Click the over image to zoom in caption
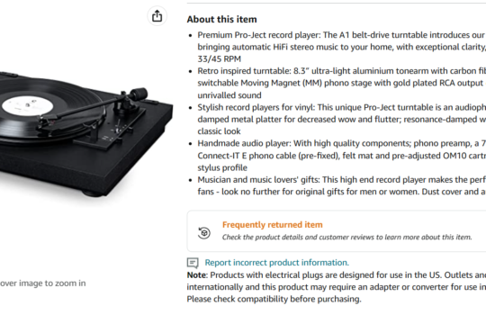Screen dimensions: 486x333 (x=43, y=283)
